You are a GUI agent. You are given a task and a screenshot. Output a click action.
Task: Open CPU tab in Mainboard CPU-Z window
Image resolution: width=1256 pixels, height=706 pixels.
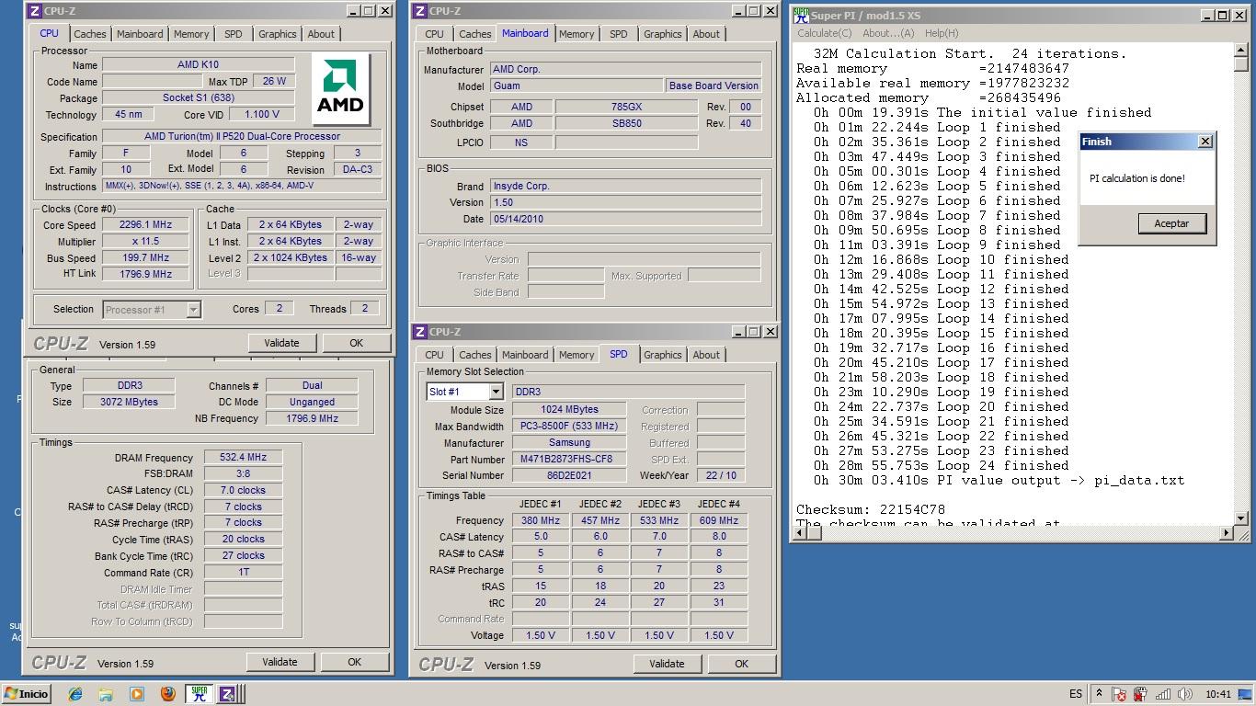click(x=434, y=34)
